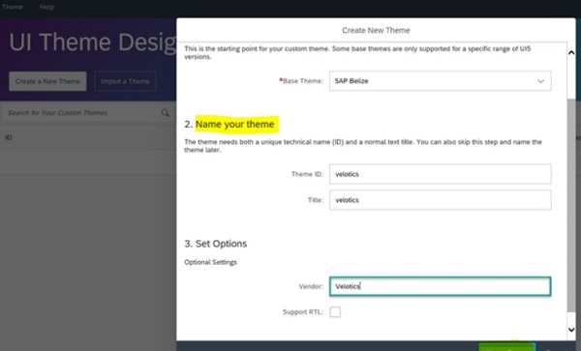Click Import a Theme button

125,81
